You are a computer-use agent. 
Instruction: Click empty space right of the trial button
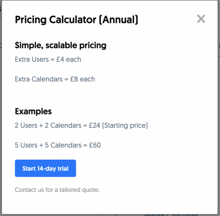[140, 168]
